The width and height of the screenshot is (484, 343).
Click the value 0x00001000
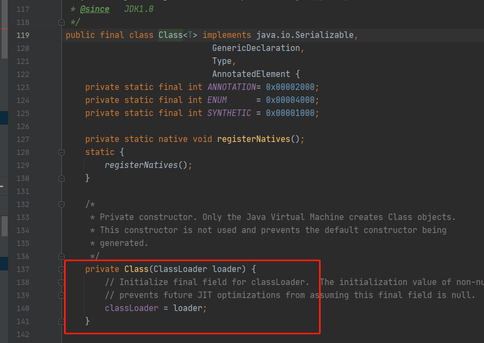pos(290,113)
